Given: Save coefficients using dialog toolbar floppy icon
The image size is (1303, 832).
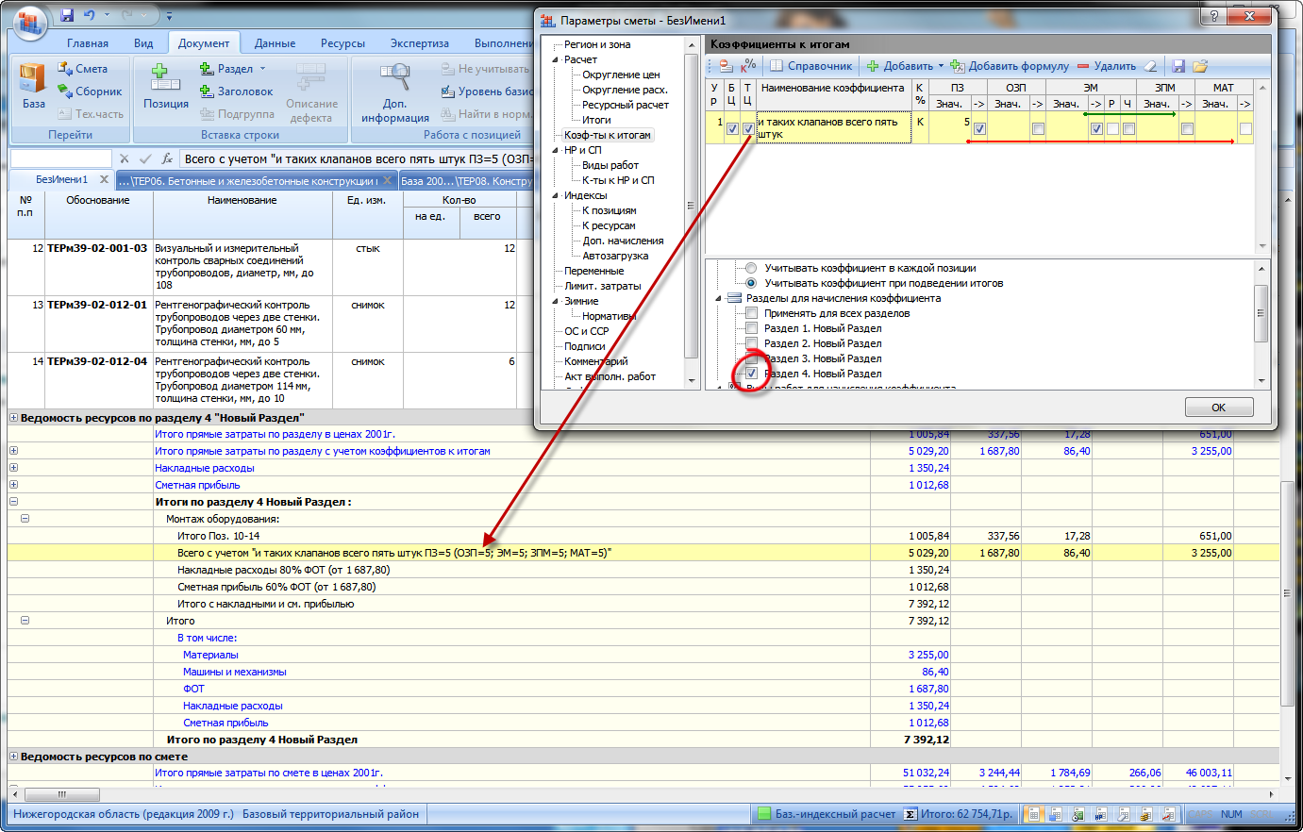Looking at the screenshot, I should [1178, 66].
